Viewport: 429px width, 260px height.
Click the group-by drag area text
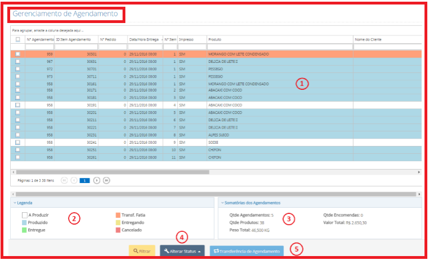pyautogui.click(x=48, y=31)
